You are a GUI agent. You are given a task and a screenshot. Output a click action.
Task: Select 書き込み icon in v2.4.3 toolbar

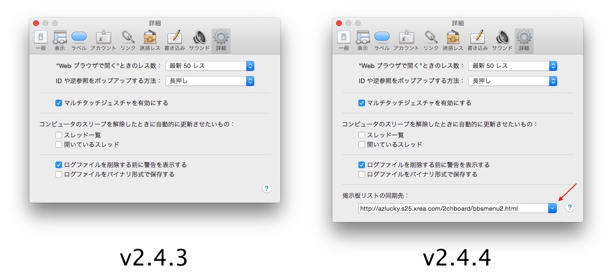pyautogui.click(x=174, y=41)
